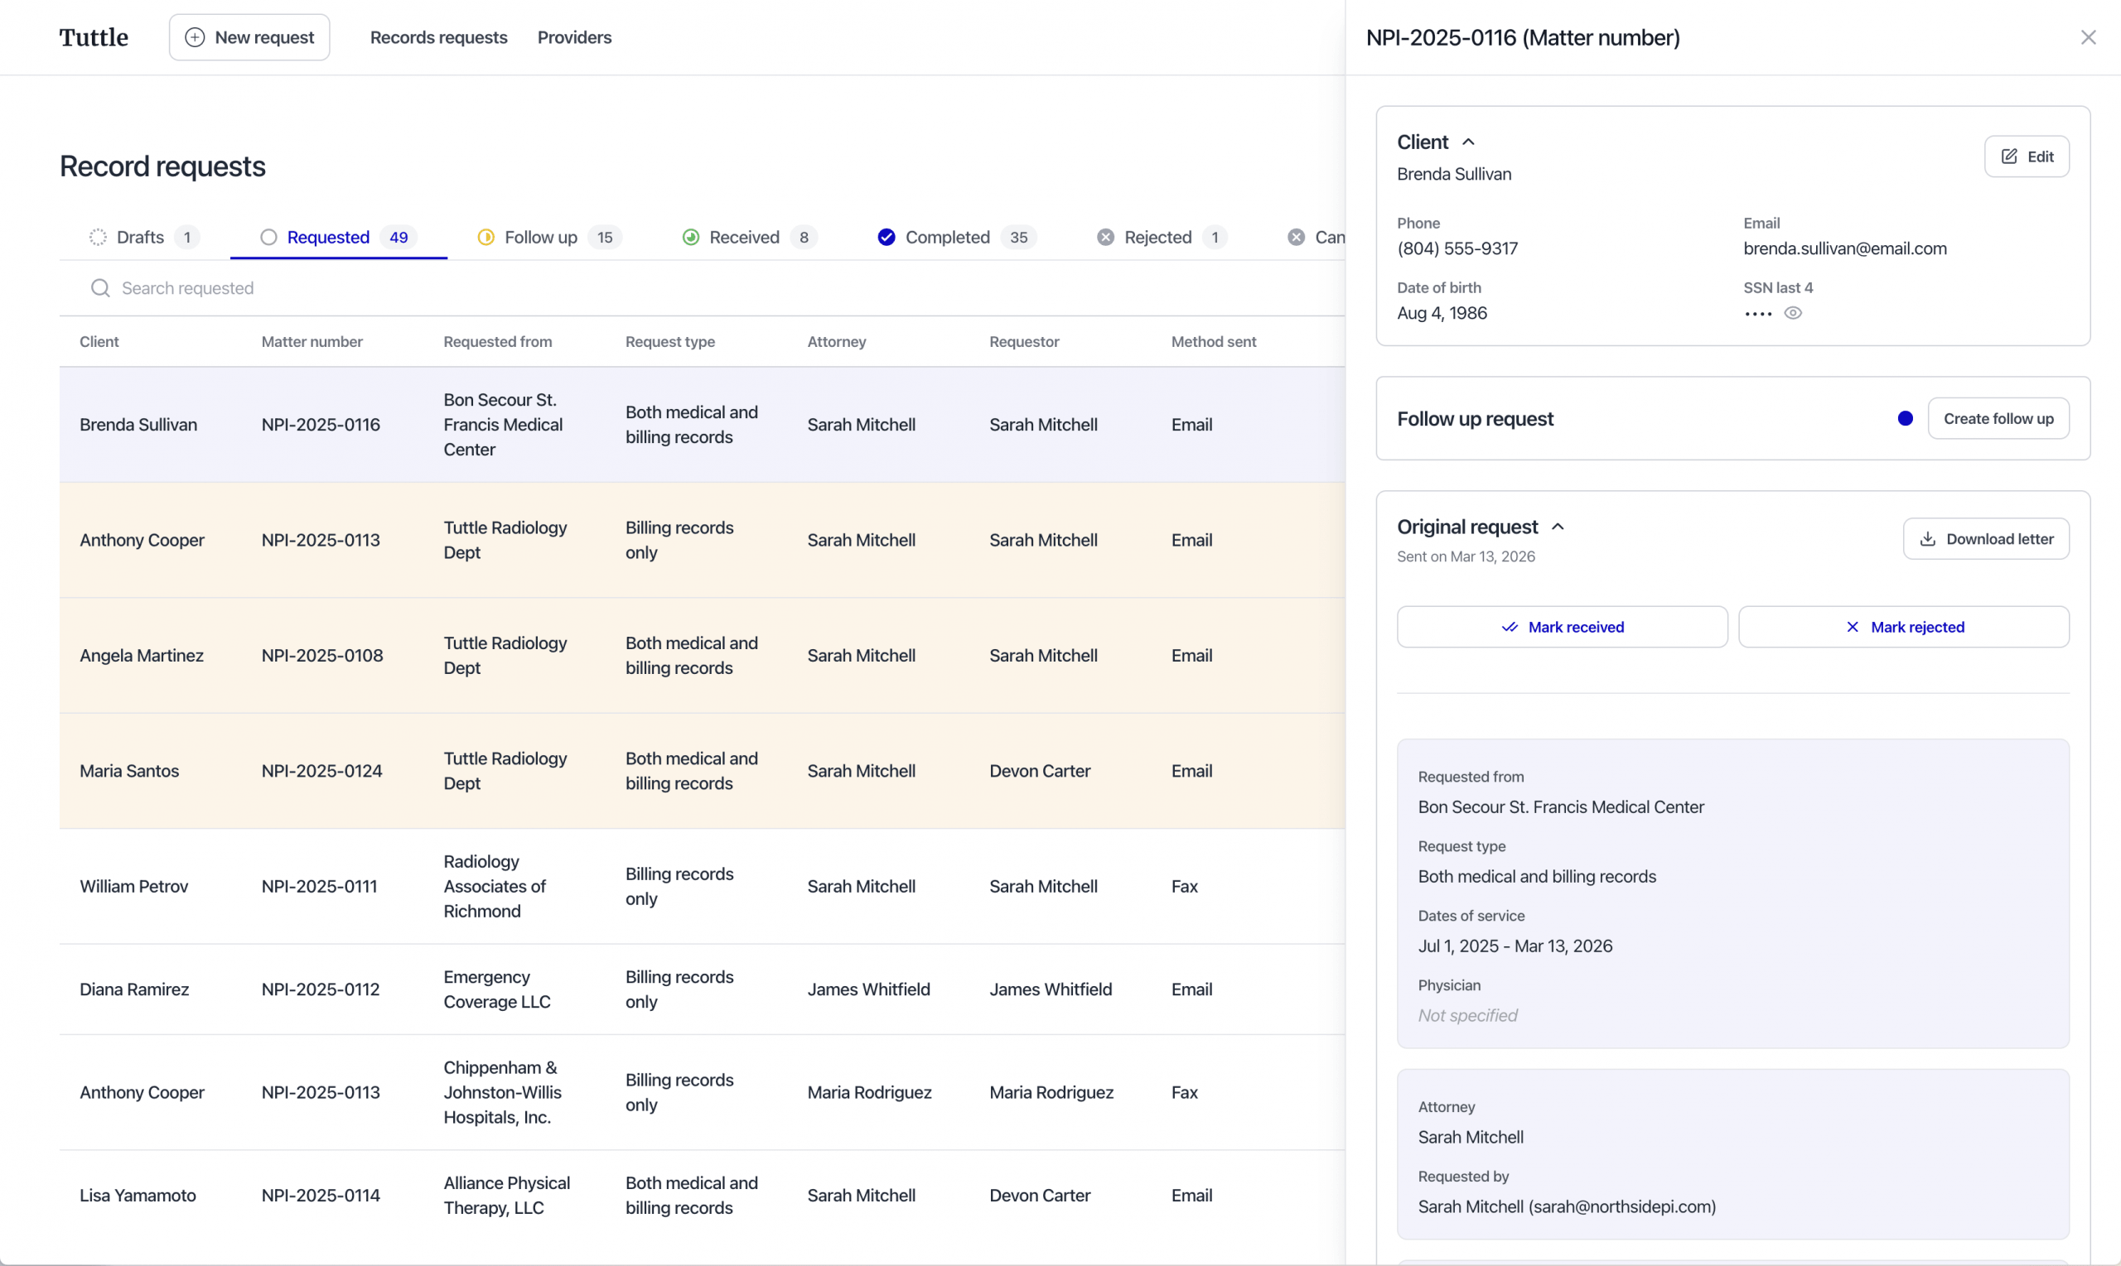
Task: Collapse the Original request section chevron
Action: pyautogui.click(x=1558, y=527)
